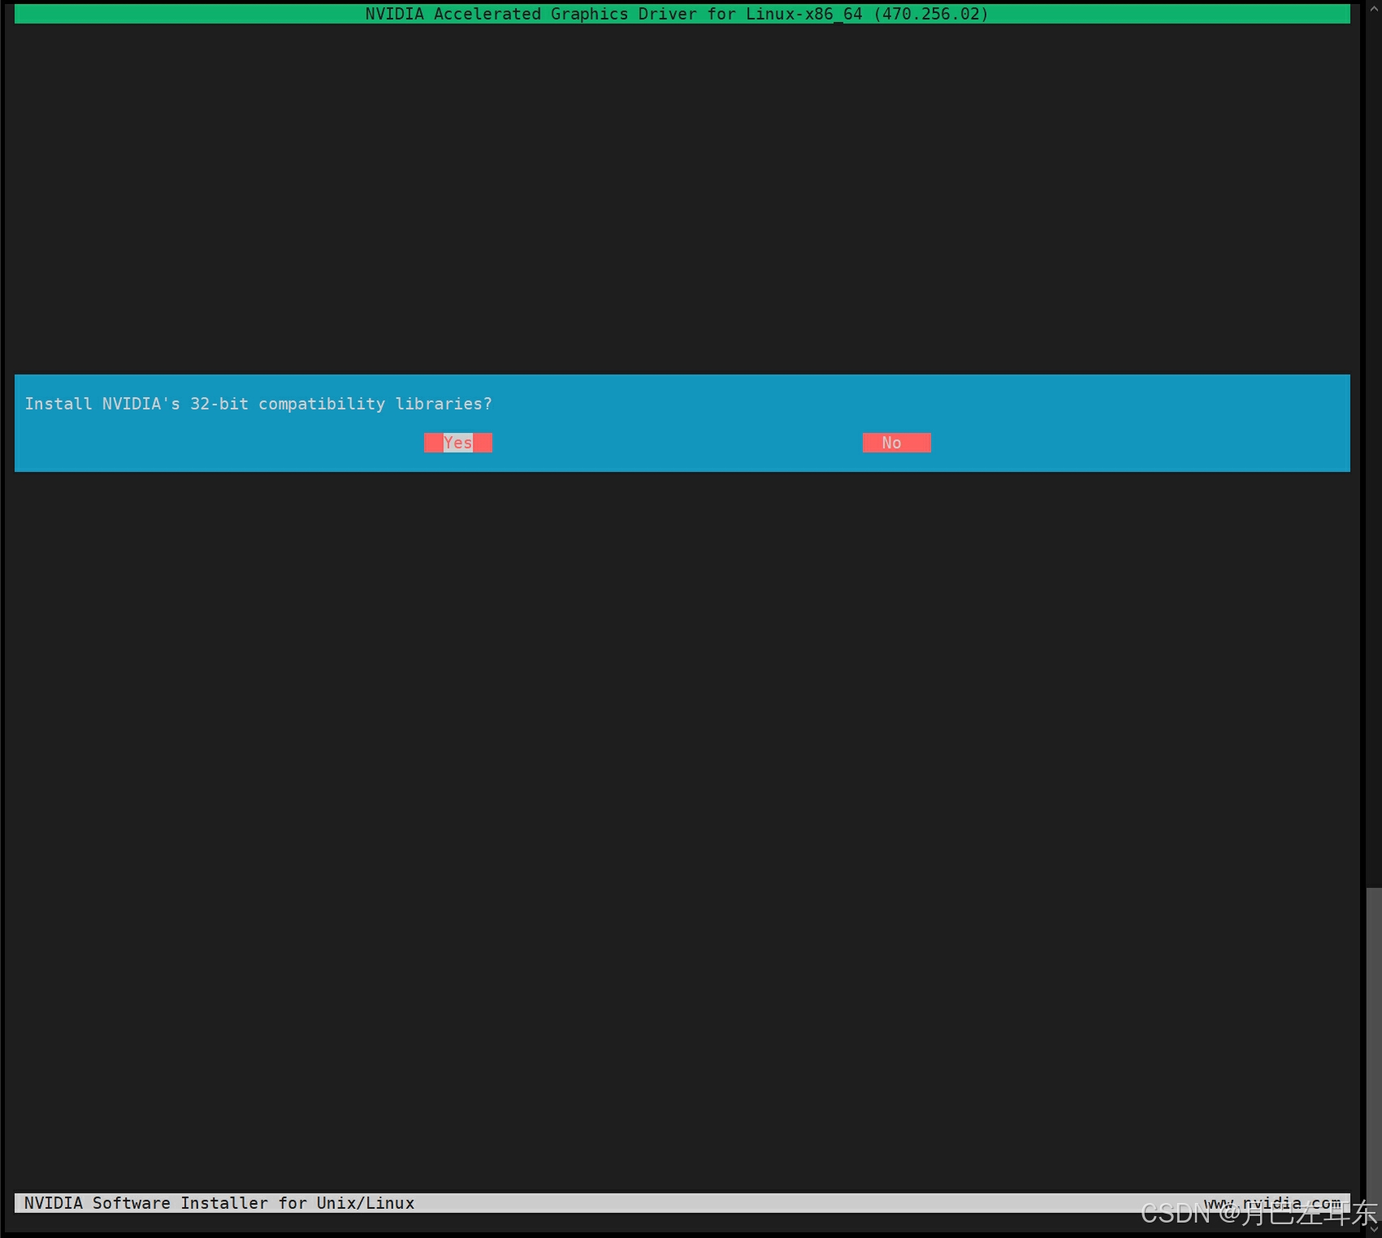Choose No to skip 32-bit libraries
Viewport: 1382px width, 1238px height.
(x=896, y=443)
